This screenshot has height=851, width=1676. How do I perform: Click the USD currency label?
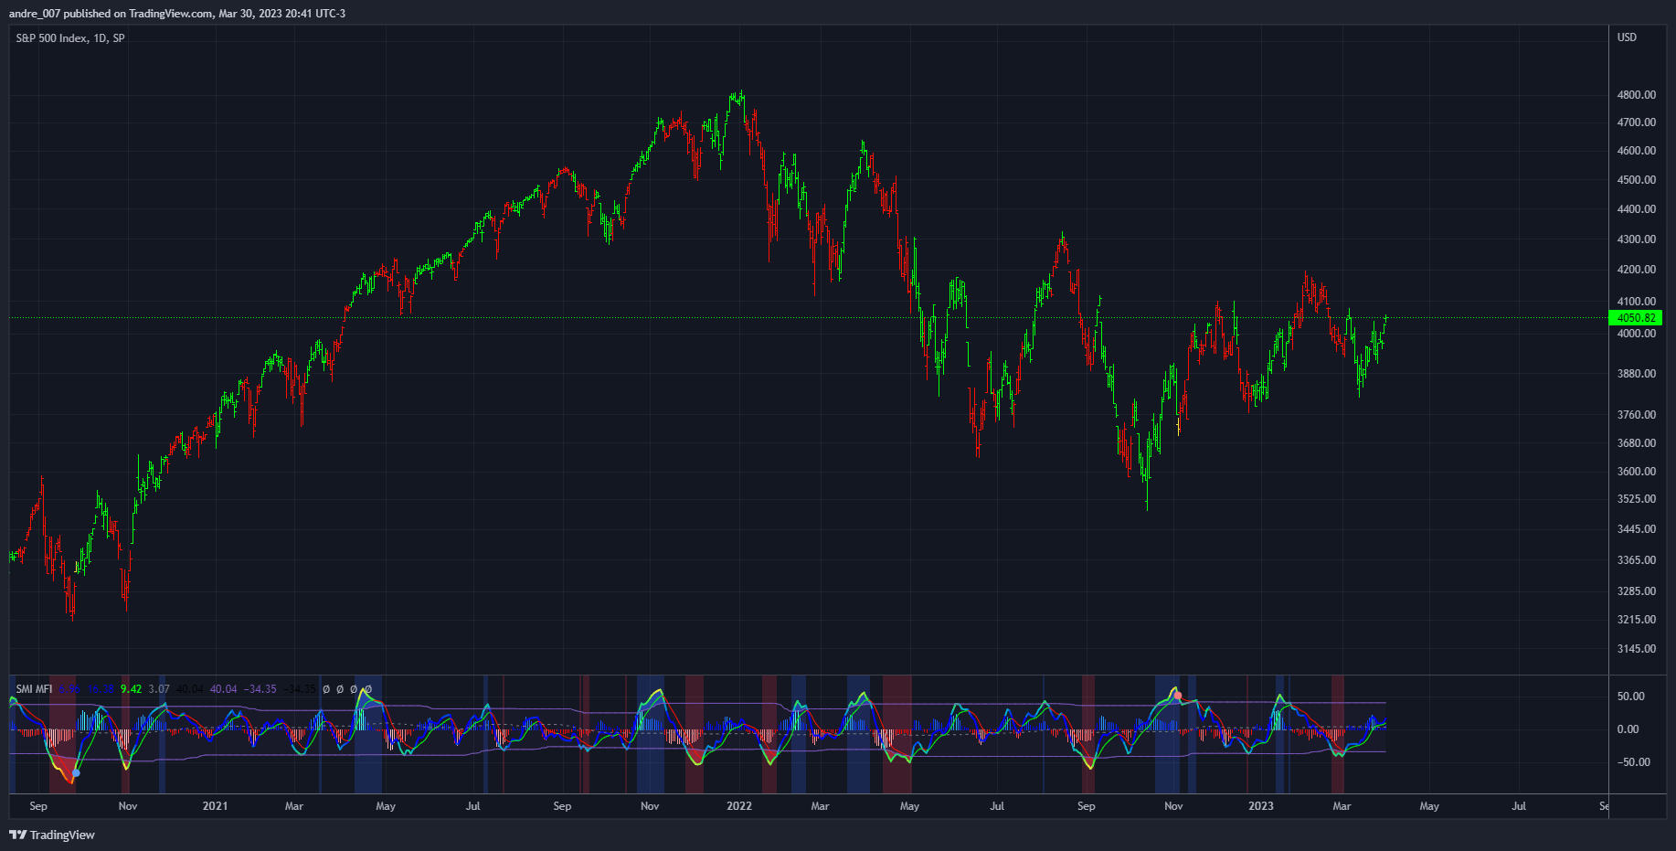[x=1627, y=37]
